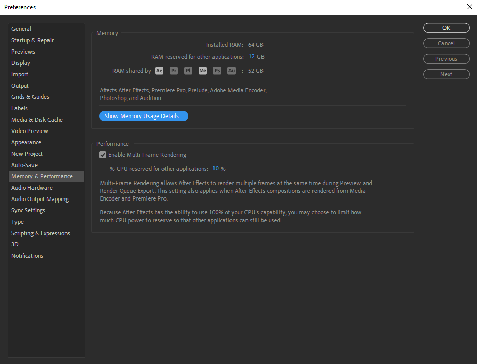This screenshot has width=477, height=364.
Task: Go to the Previous preferences page
Action: click(446, 59)
